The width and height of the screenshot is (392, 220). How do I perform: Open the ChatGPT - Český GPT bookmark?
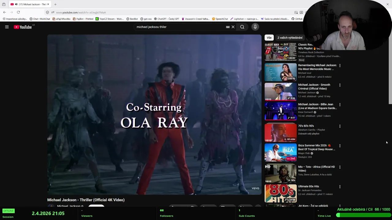click(167, 19)
